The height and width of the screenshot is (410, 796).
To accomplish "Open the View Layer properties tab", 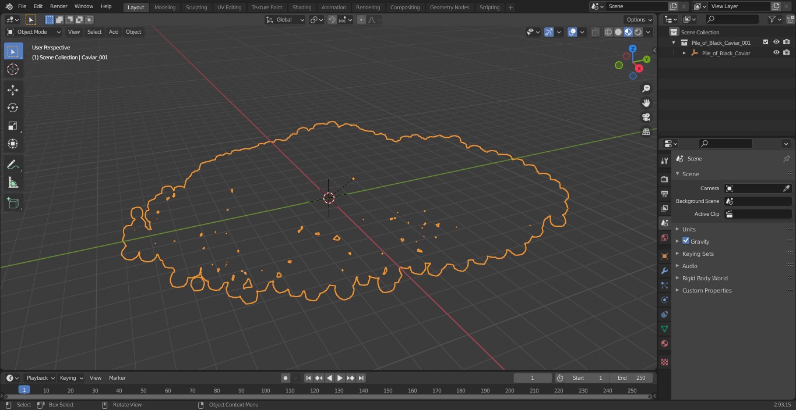I will (664, 208).
